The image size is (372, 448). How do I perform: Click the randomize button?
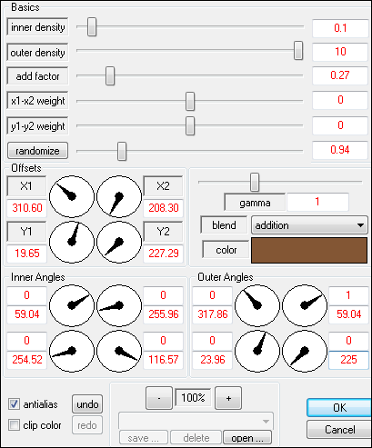click(37, 151)
